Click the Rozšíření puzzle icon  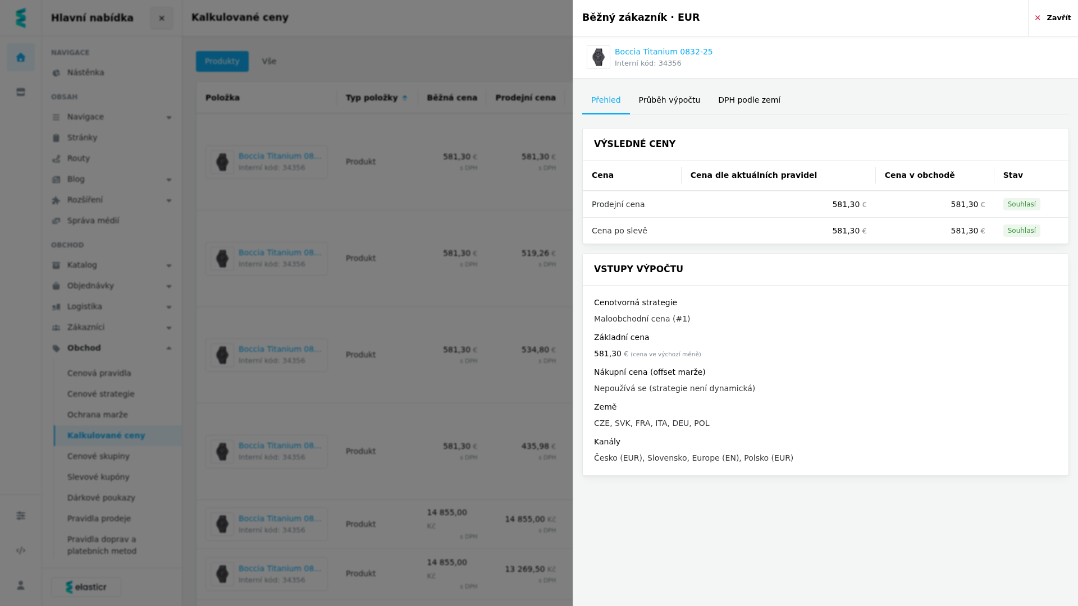pyautogui.click(x=56, y=200)
